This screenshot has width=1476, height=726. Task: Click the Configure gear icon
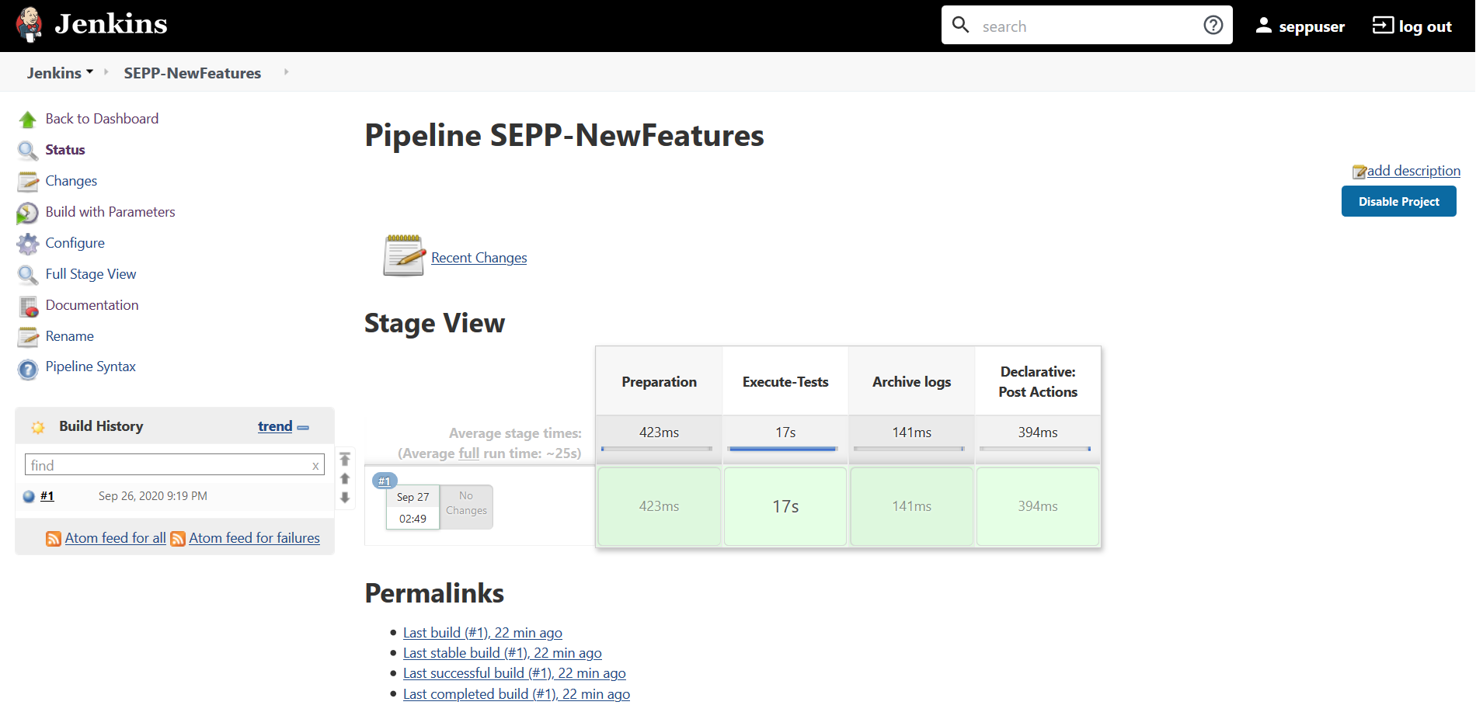tap(27, 244)
